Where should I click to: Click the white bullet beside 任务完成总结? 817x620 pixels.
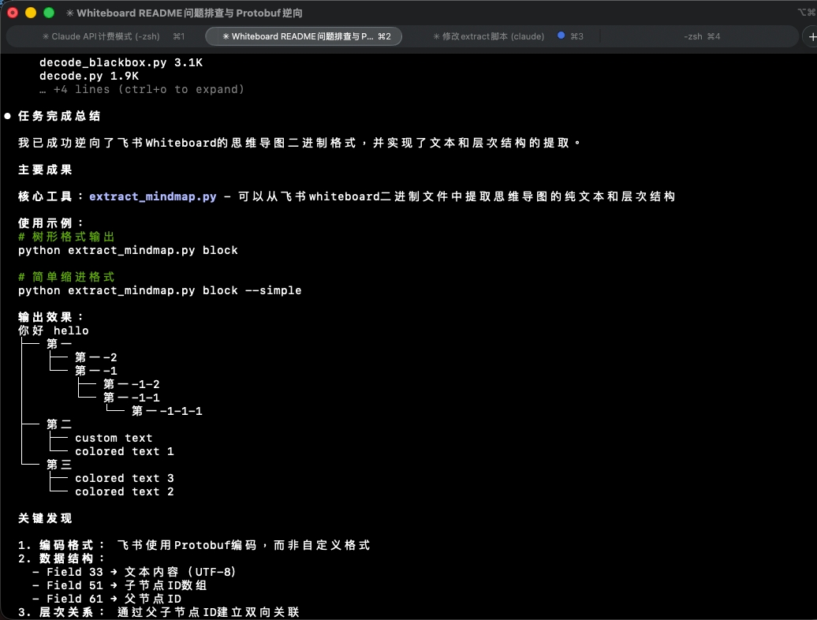point(7,116)
